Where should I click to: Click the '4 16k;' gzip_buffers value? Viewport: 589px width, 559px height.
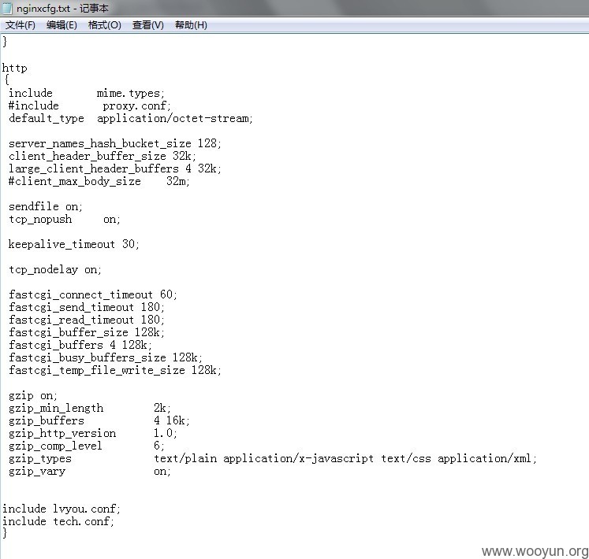pos(172,420)
